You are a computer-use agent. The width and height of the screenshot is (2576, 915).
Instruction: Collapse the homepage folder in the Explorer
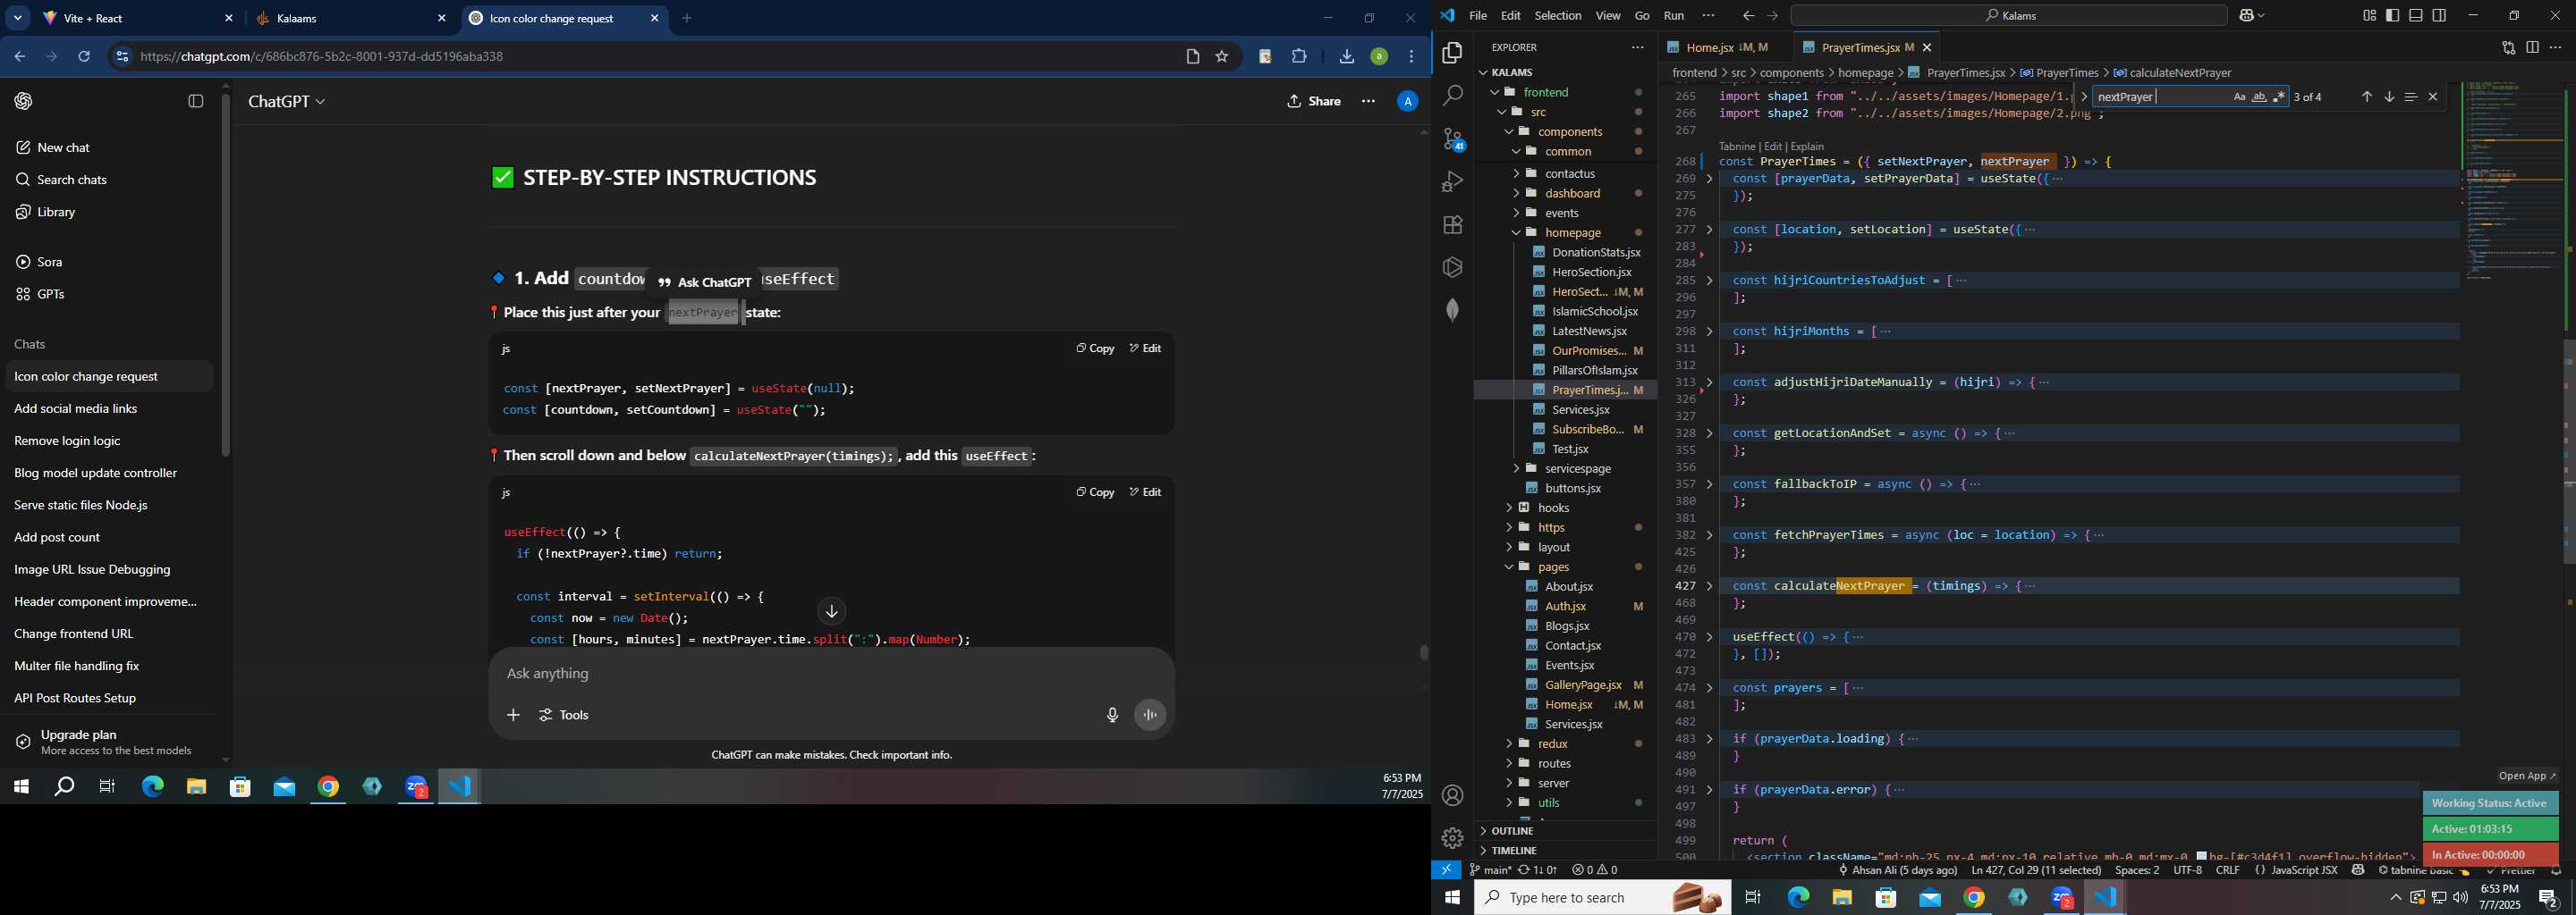coord(1573,232)
